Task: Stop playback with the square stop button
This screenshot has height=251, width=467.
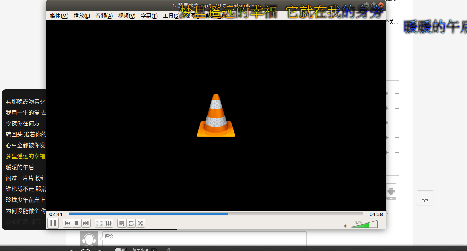Action: pos(77,223)
